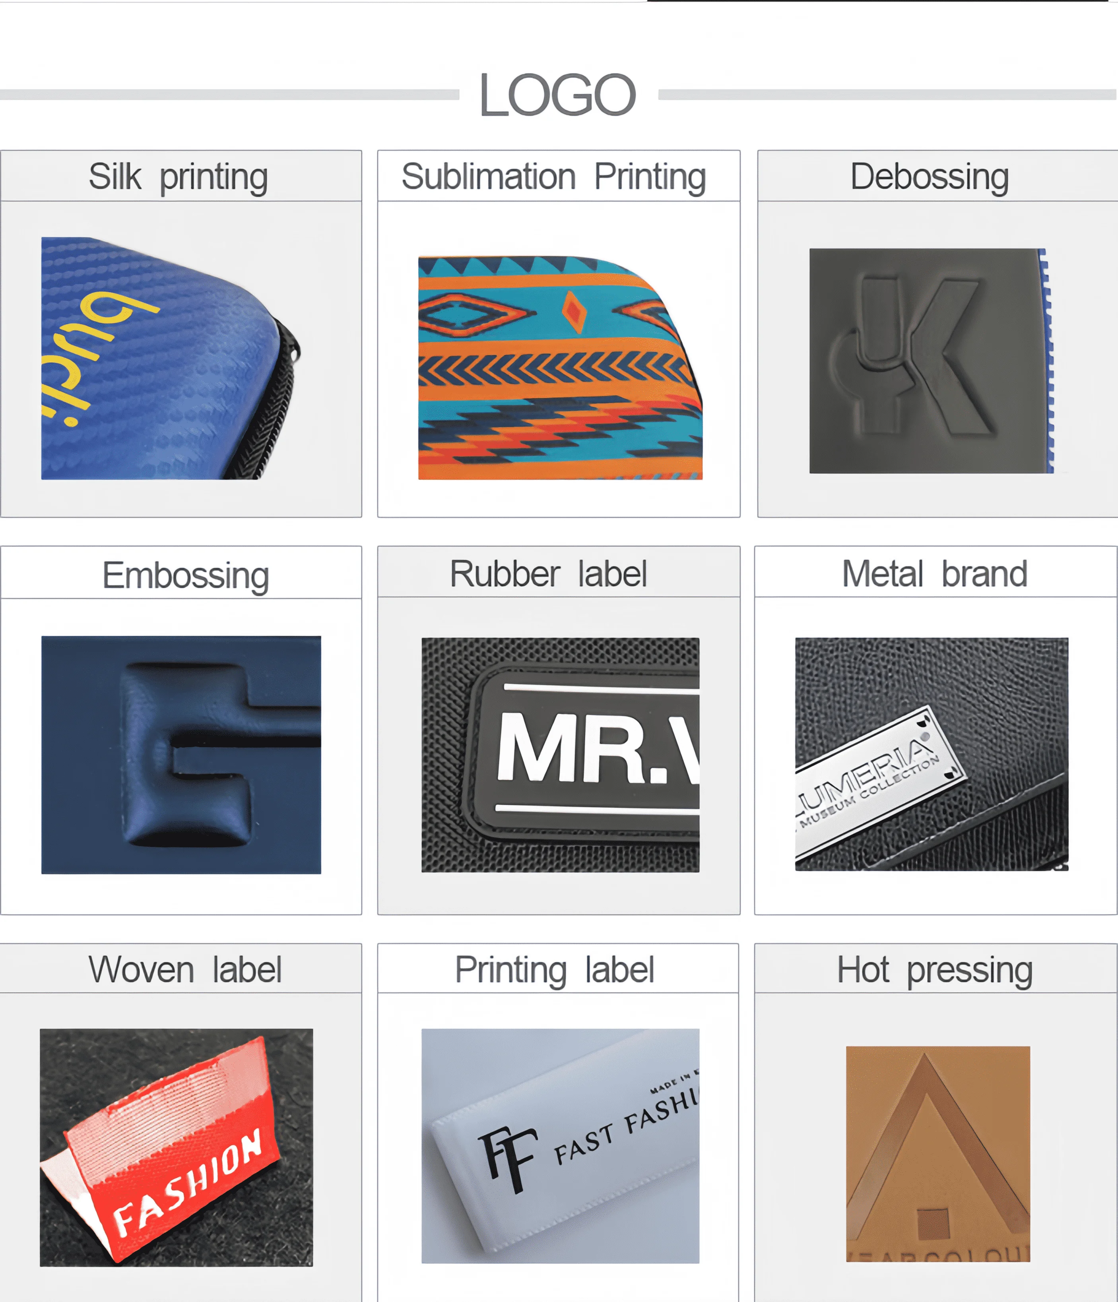Select the Embossing header label
Viewport: 1118px width, 1302px height.
[x=186, y=575]
